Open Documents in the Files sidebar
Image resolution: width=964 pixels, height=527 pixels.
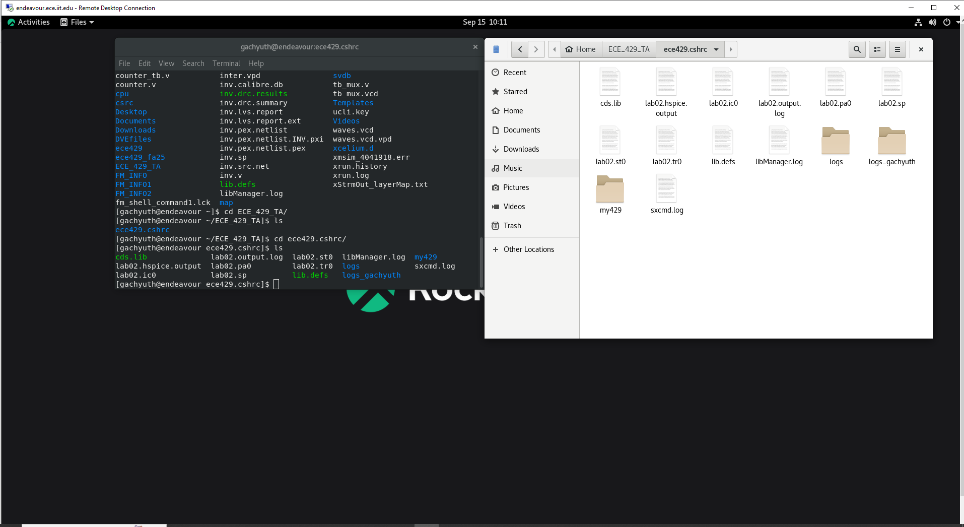pyautogui.click(x=532, y=130)
